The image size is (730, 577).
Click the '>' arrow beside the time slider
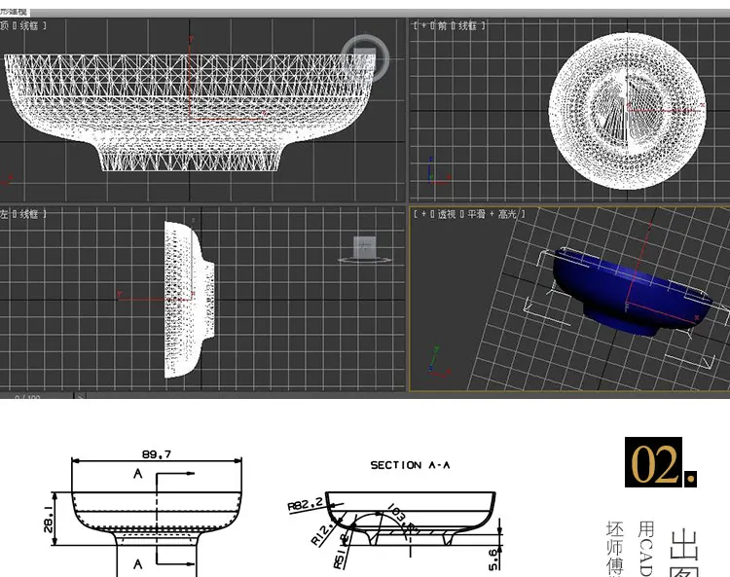pos(80,396)
